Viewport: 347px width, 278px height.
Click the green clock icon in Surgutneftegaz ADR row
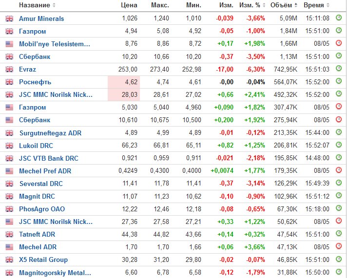click(339, 132)
